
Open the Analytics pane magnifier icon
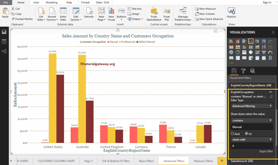253,71
